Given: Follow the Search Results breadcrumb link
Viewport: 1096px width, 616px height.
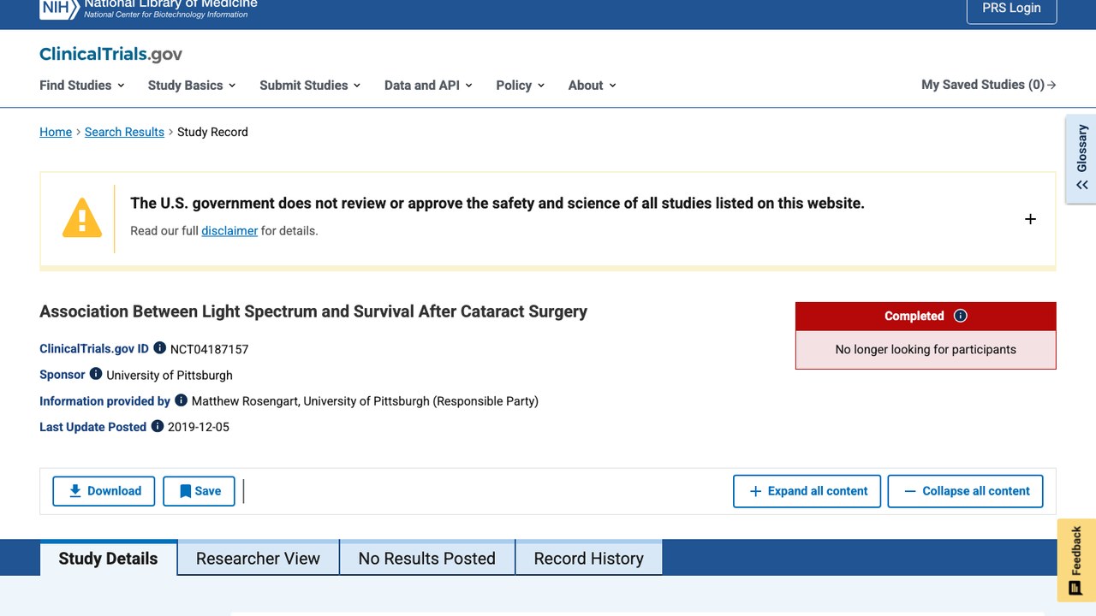Looking at the screenshot, I should 124,132.
